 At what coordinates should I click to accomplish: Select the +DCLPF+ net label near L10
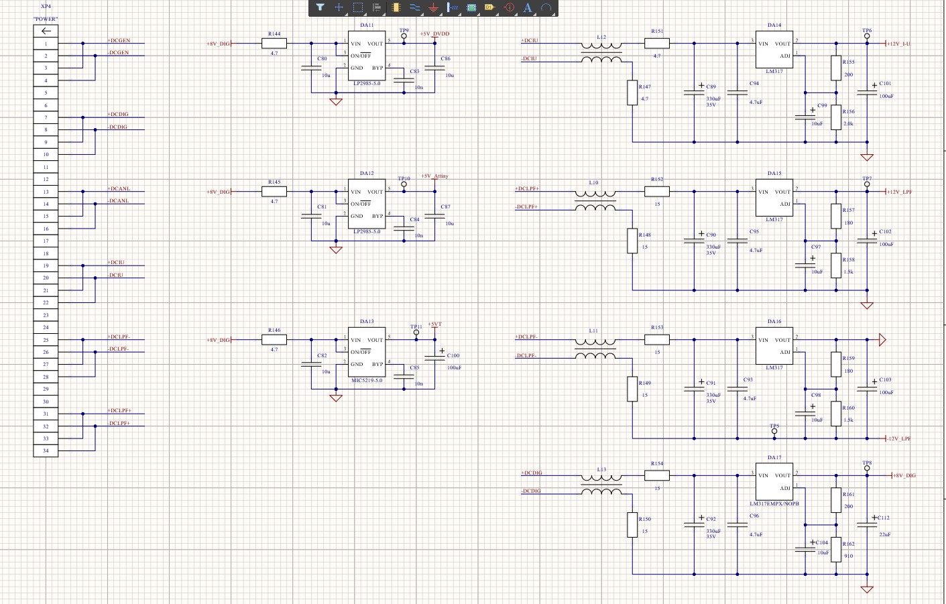(x=527, y=188)
